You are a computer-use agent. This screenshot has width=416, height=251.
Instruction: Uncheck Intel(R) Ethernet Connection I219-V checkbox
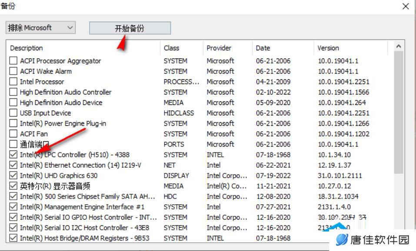[13, 165]
